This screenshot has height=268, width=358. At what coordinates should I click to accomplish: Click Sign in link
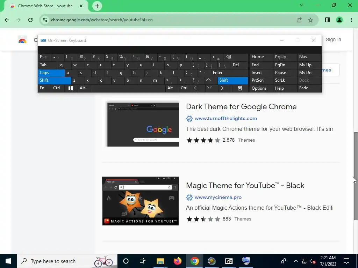tap(333, 40)
